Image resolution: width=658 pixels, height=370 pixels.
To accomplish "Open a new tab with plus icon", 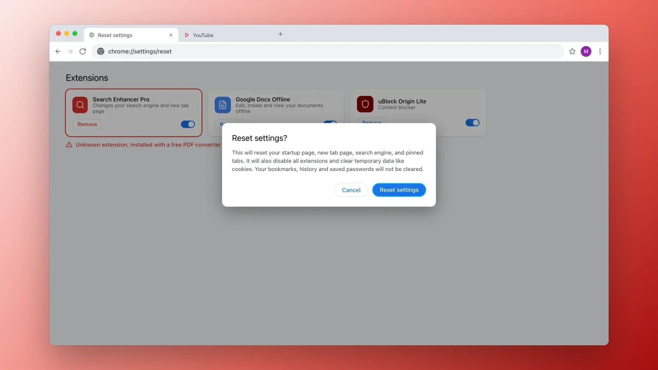I will 280,34.
